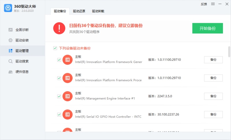Click the text 共找到36个驱动程序
Image resolution: width=231 pixels, height=140 pixels.
[x=84, y=32]
